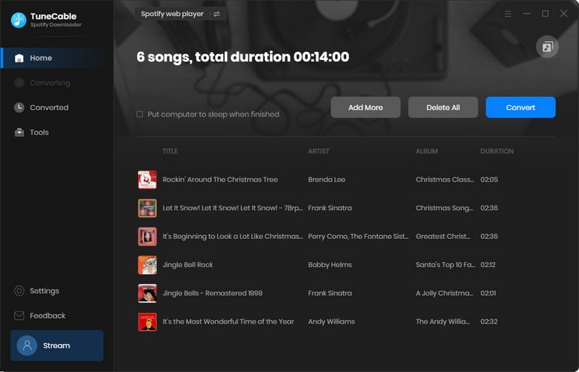This screenshot has height=372, width=579.
Task: Click the Settings gear icon
Action: [20, 291]
